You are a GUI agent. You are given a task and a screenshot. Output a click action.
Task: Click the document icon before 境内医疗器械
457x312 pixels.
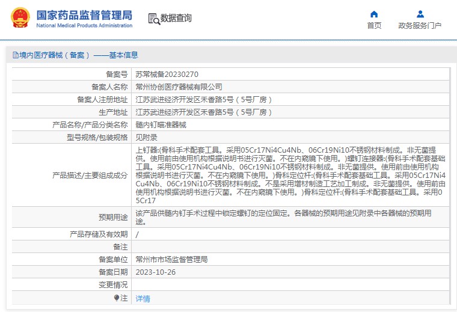[16, 55]
